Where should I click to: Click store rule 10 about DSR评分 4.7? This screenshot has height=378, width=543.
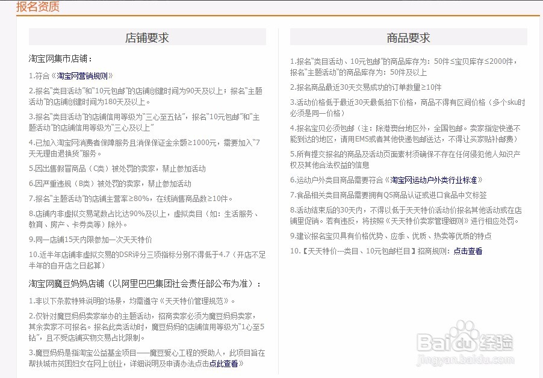click(x=147, y=260)
